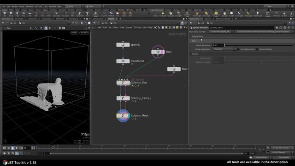Switch to the Take List tab
Image resolution: width=295 pixels, height=166 pixels.
point(207,19)
